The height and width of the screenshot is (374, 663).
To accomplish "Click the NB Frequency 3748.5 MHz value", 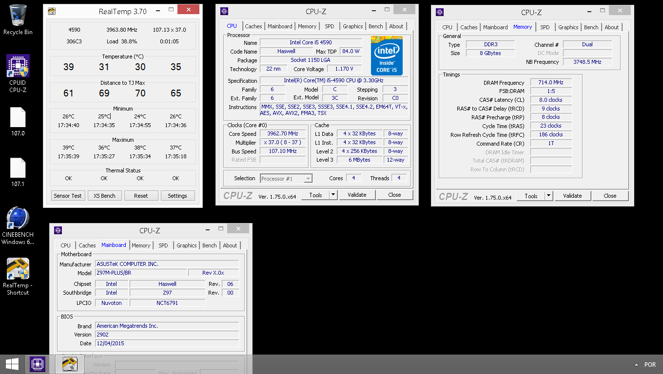I will (587, 62).
